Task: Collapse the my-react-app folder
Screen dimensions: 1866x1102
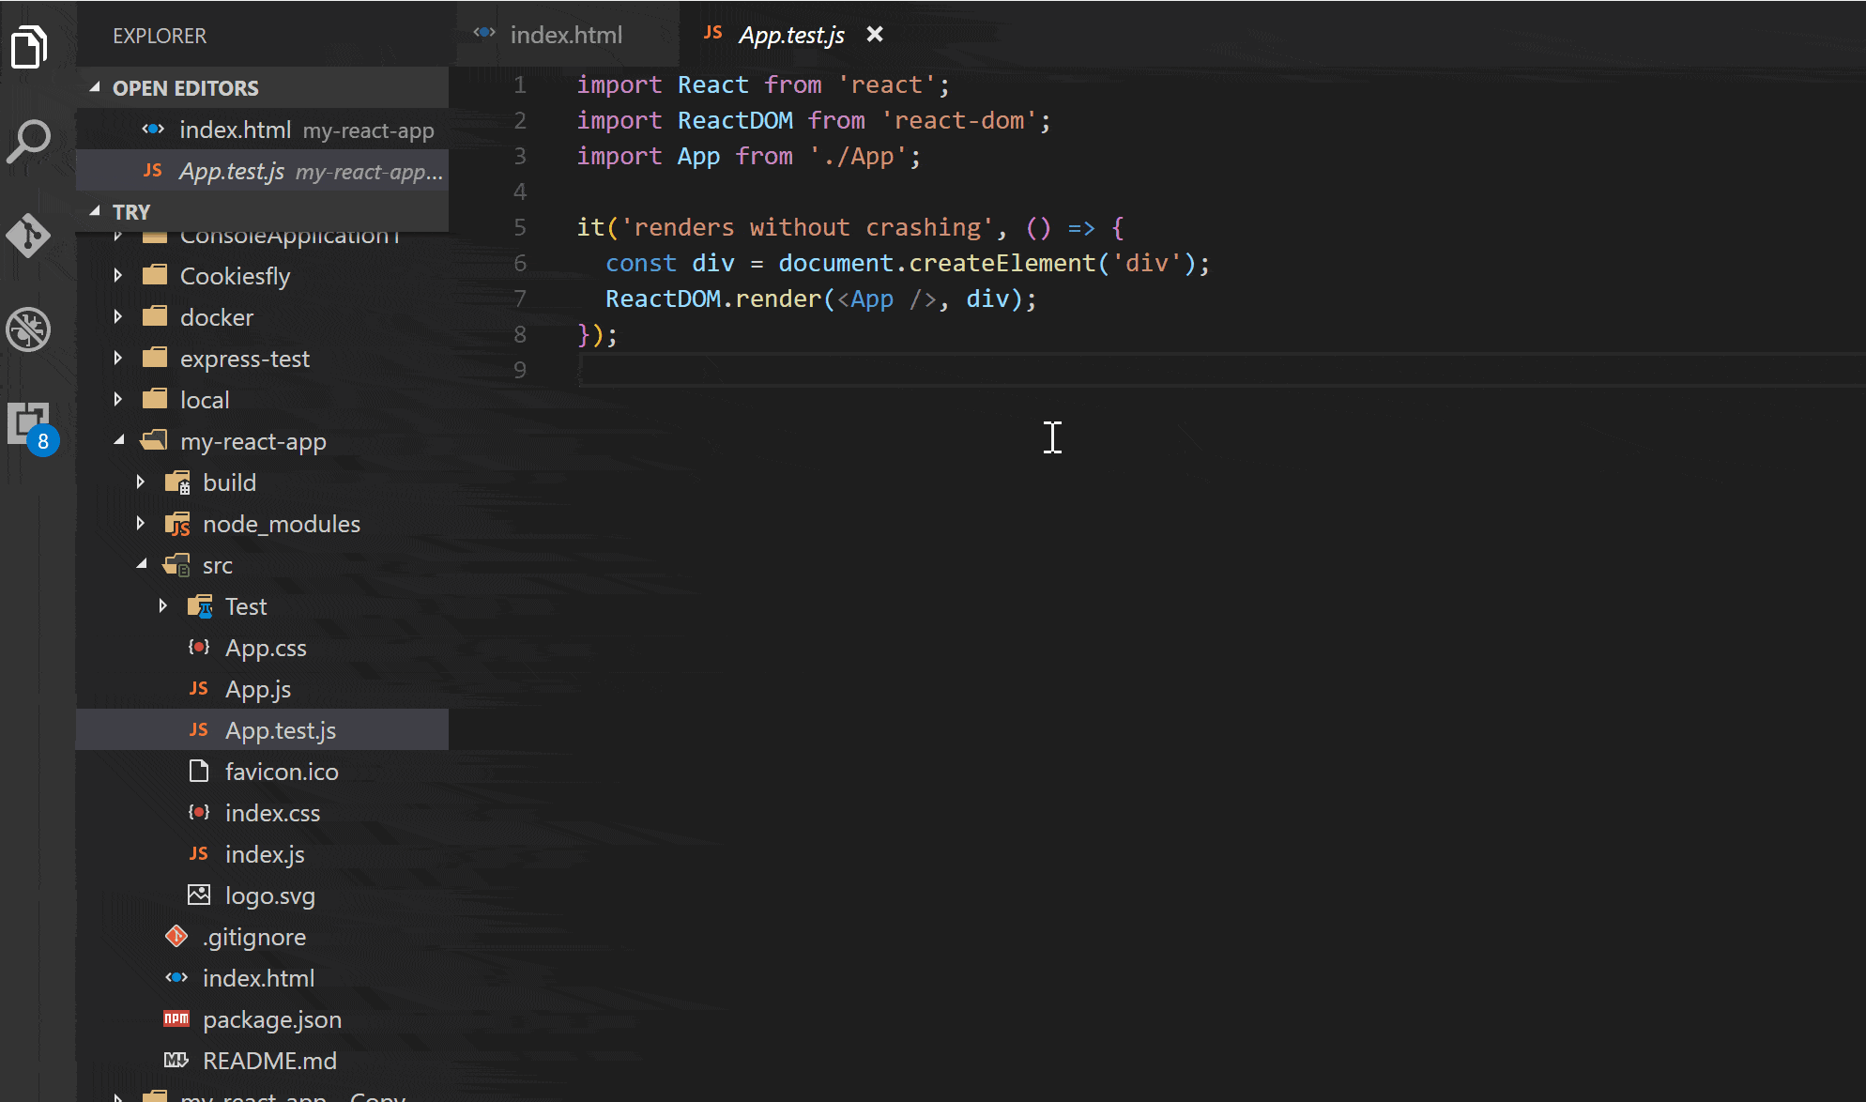Action: (x=118, y=440)
